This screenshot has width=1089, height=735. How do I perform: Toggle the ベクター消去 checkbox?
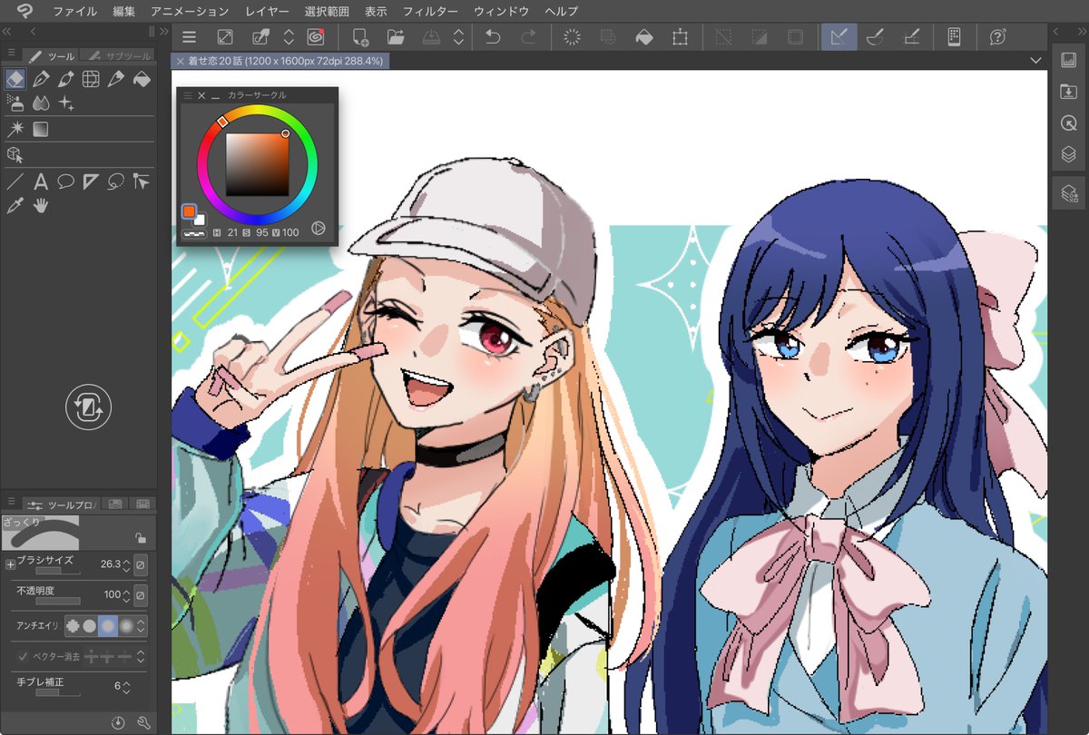(24, 656)
